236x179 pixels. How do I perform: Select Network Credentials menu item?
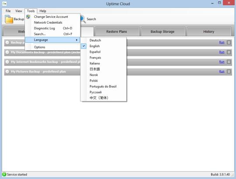(52, 22)
